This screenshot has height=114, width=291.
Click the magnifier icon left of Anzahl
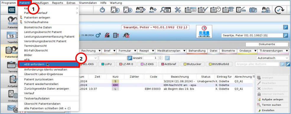130,58
